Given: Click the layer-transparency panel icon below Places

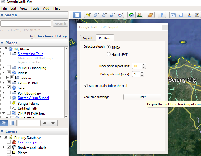Looking at the screenshot, I should coord(12,123).
